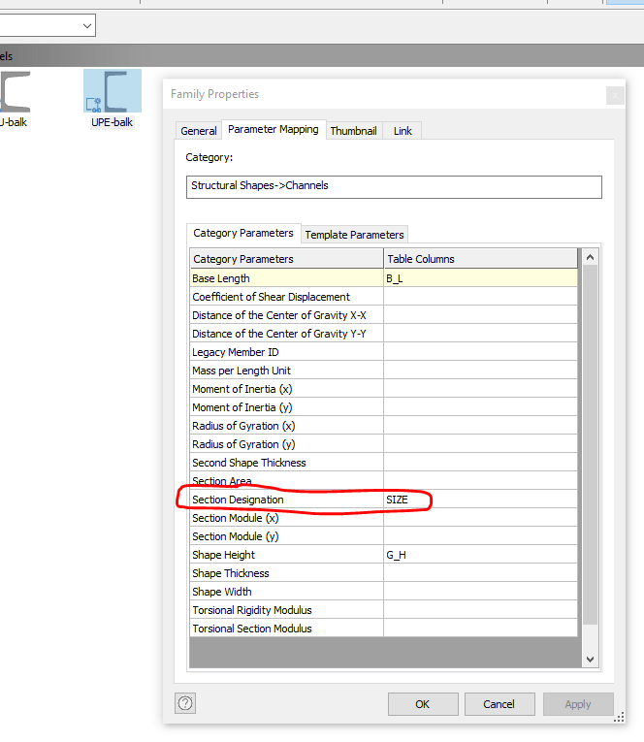Click the Table Columns column header
This screenshot has width=644, height=742.
pyautogui.click(x=481, y=259)
